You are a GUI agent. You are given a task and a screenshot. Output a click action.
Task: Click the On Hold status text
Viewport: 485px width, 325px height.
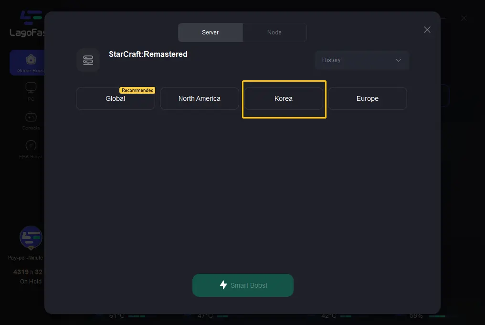click(x=31, y=282)
